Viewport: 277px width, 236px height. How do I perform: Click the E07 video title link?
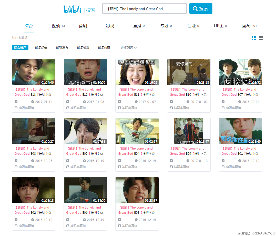pos(240,92)
